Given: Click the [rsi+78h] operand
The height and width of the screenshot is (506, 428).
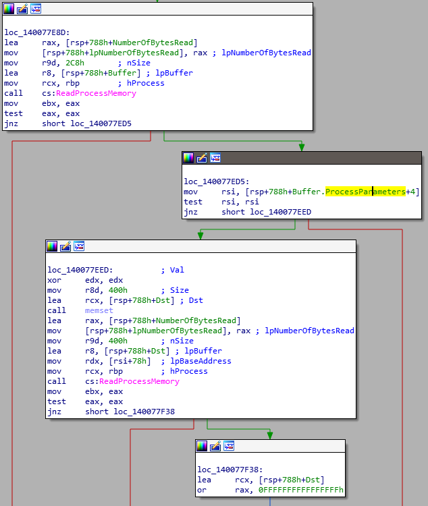Looking at the screenshot, I should (130, 361).
